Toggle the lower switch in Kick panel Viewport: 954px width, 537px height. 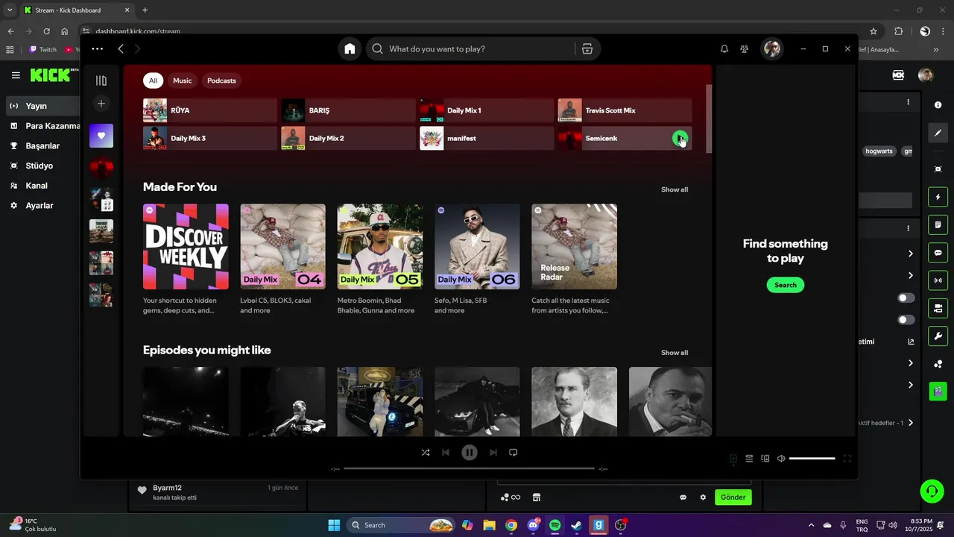point(906,320)
